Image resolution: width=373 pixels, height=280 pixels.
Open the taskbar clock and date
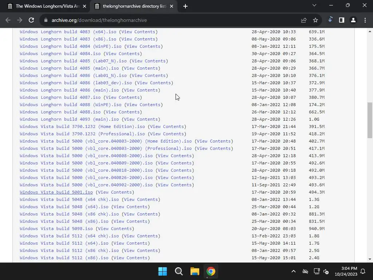[x=346, y=271]
